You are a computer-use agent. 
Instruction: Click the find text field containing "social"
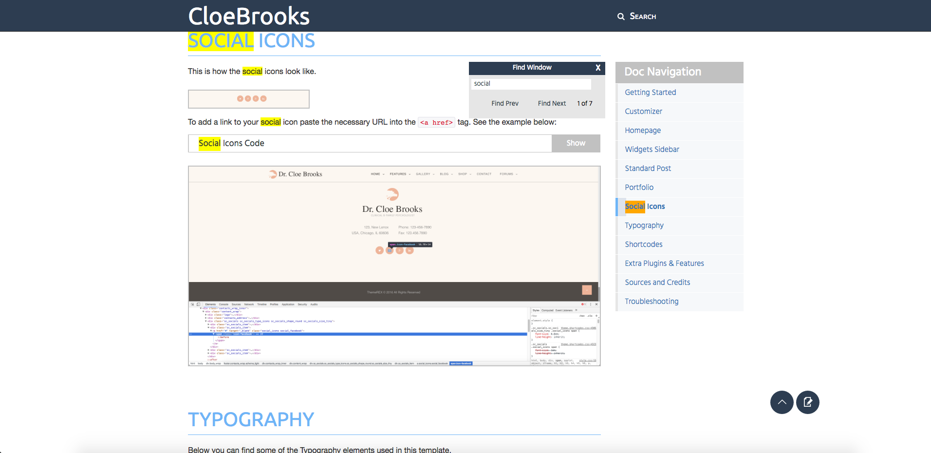[531, 84]
